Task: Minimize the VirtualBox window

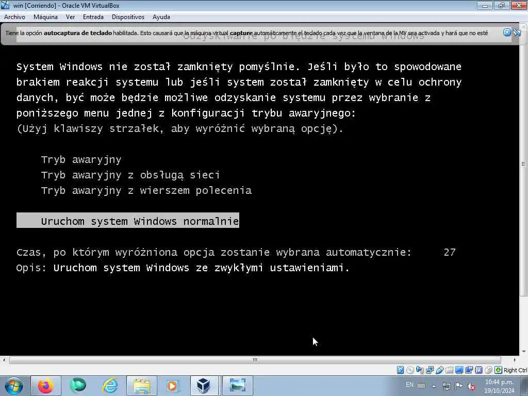Action: coord(485,5)
